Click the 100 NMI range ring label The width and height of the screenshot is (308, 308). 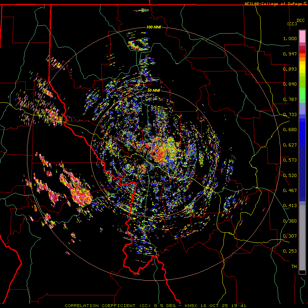coord(154,27)
